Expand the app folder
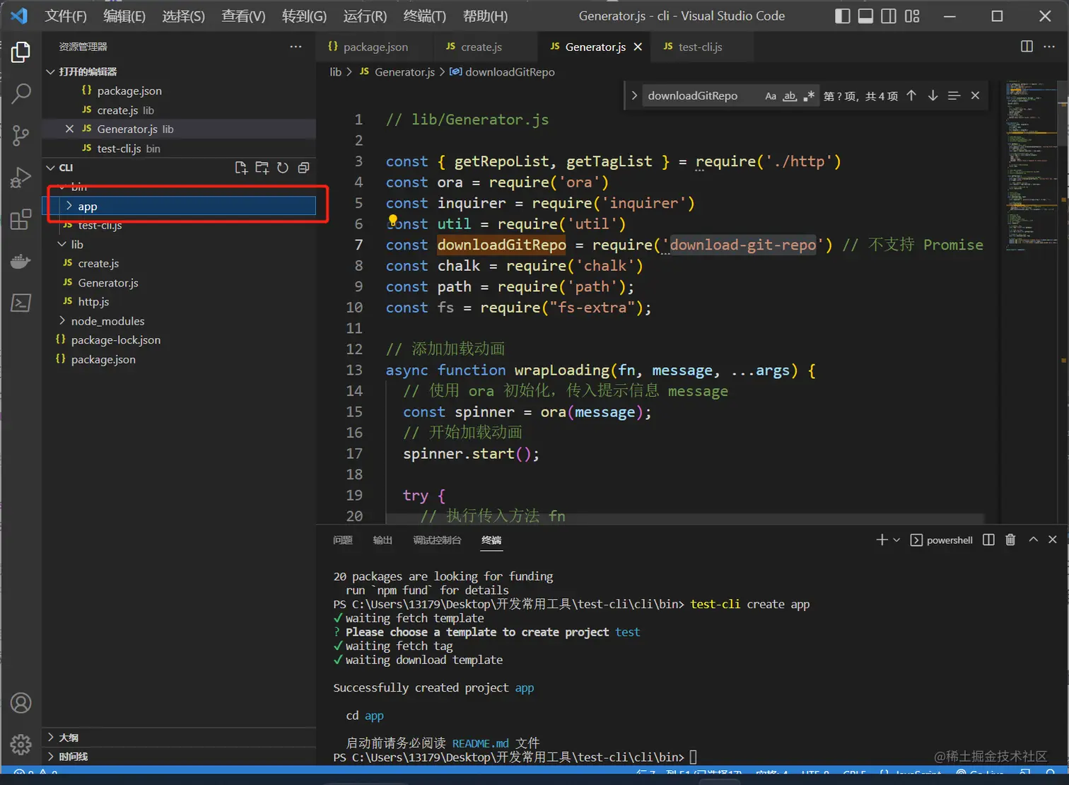The width and height of the screenshot is (1069, 785). [x=88, y=207]
